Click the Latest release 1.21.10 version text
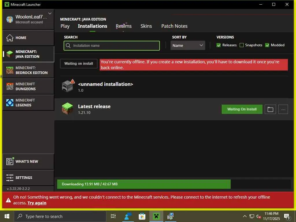 (x=84, y=112)
